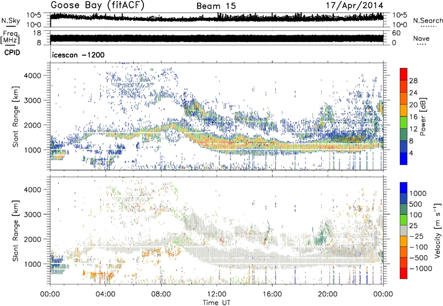The width and height of the screenshot is (443, 306).
Task: Click the '2000' tick of the velocity panel
Action: point(32,239)
